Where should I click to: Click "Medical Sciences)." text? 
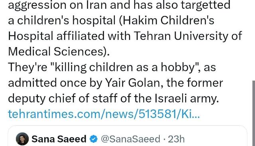[x=59, y=51]
